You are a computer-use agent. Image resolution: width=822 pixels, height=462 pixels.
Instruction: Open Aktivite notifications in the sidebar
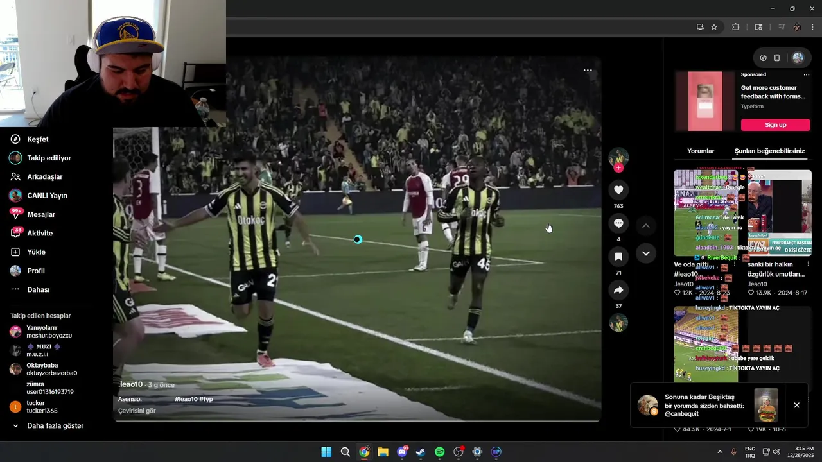point(40,233)
